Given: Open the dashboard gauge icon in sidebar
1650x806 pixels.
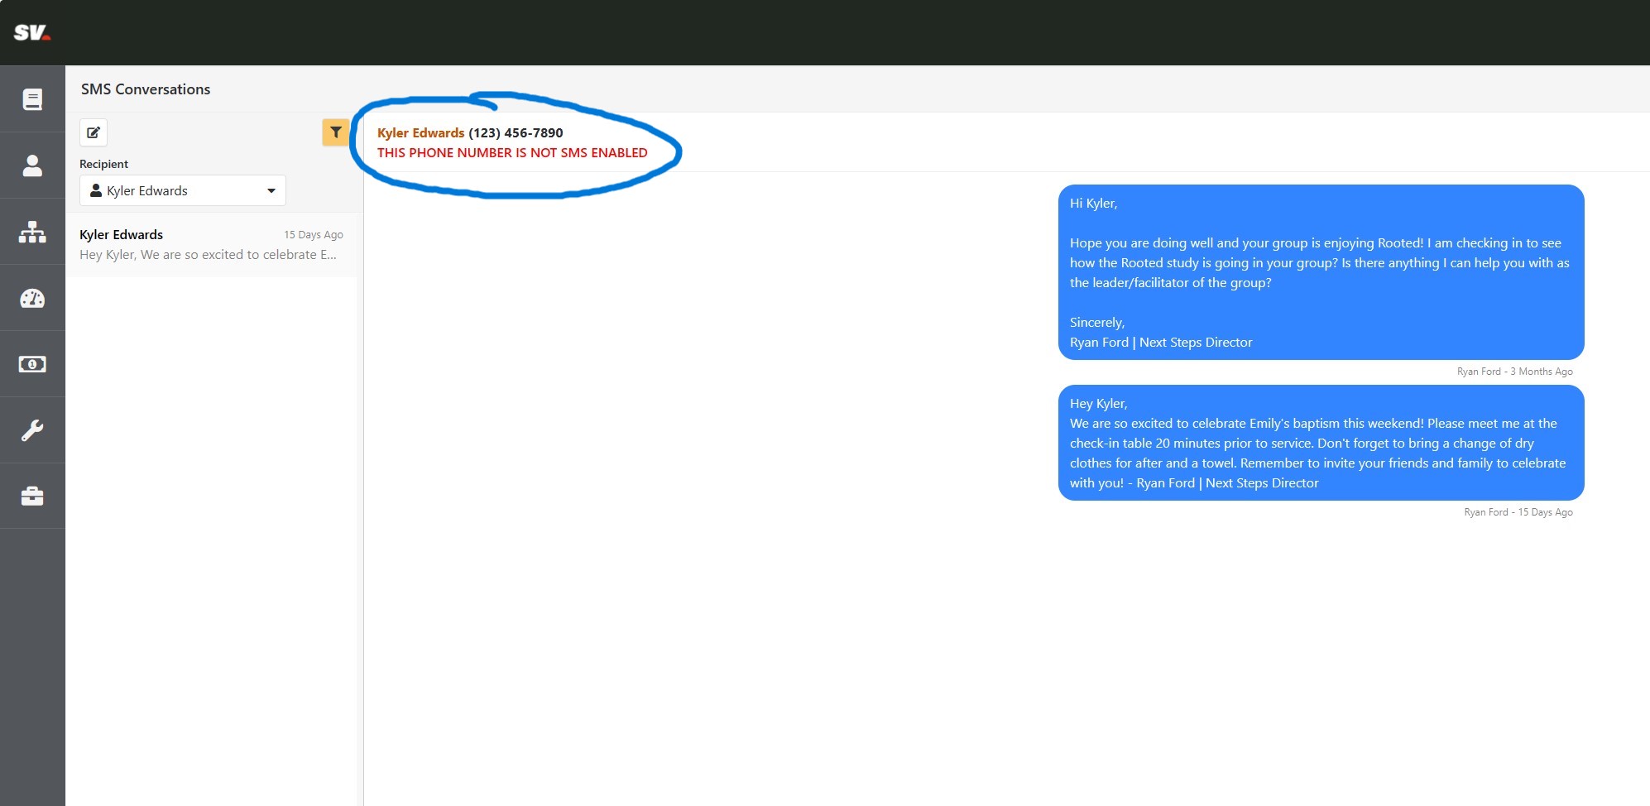Looking at the screenshot, I should (x=32, y=298).
